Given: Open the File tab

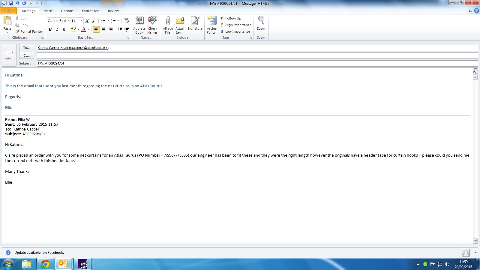Looking at the screenshot, I should (x=8, y=11).
